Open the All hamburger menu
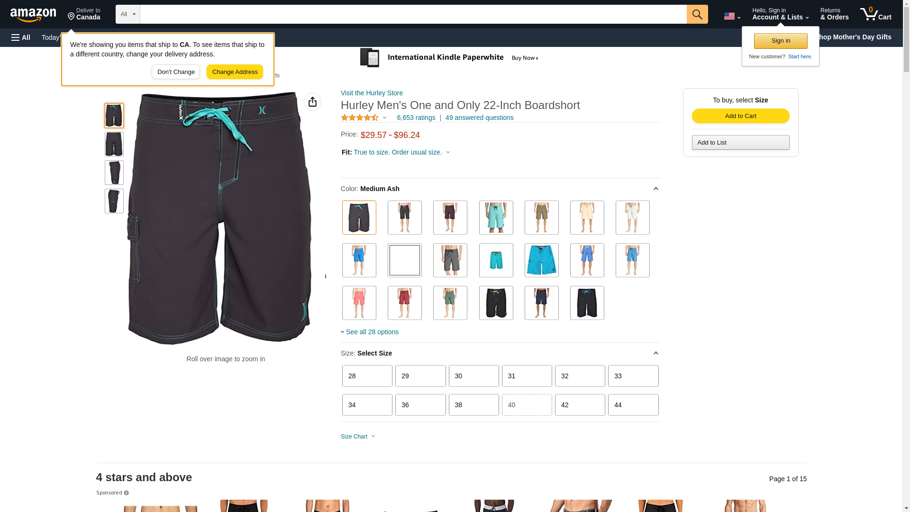910x512 pixels. coord(21,37)
